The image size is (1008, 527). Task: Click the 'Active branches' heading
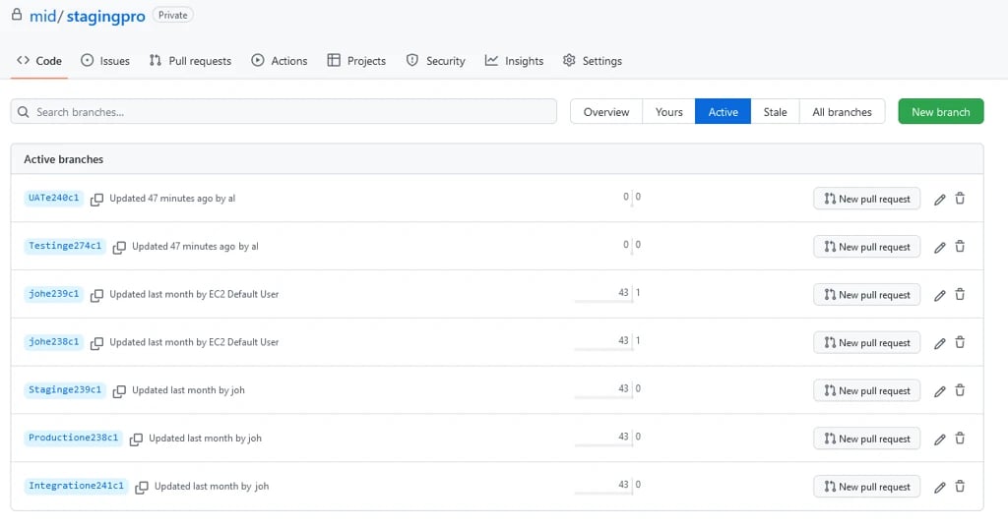click(64, 159)
